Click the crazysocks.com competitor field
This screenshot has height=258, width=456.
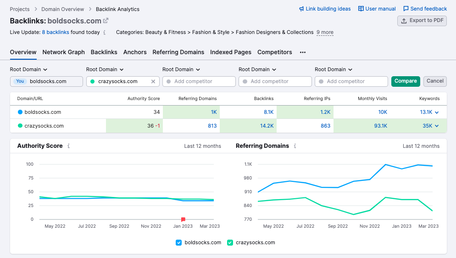(123, 81)
